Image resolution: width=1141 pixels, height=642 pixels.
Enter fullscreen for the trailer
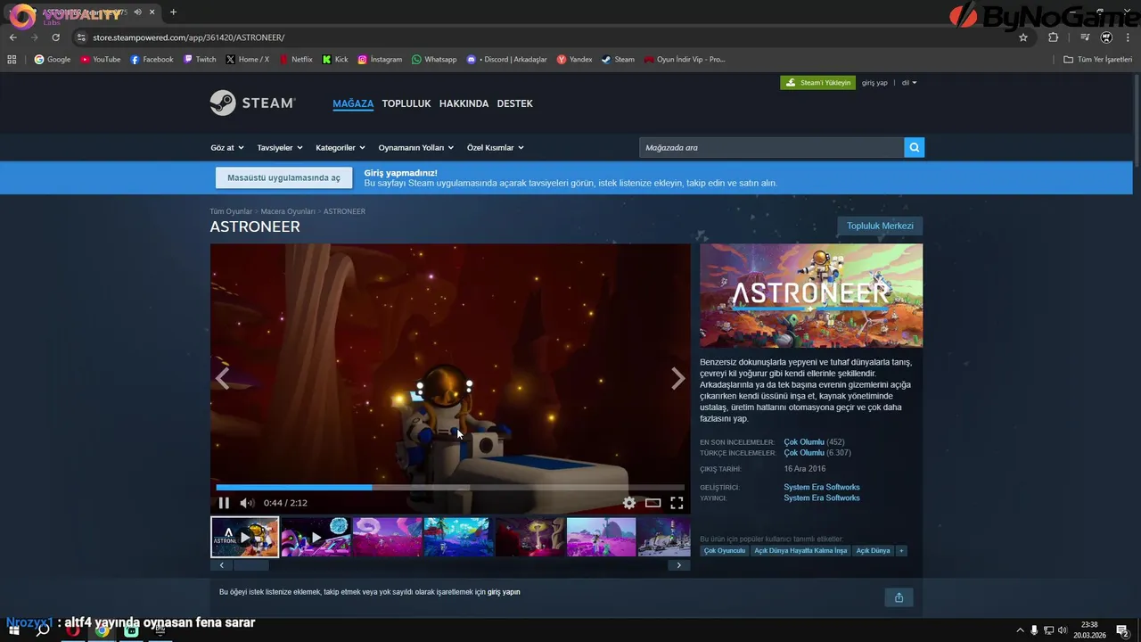[677, 503]
